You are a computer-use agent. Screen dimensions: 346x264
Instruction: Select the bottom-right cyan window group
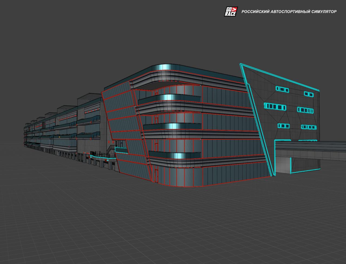pos(308,127)
